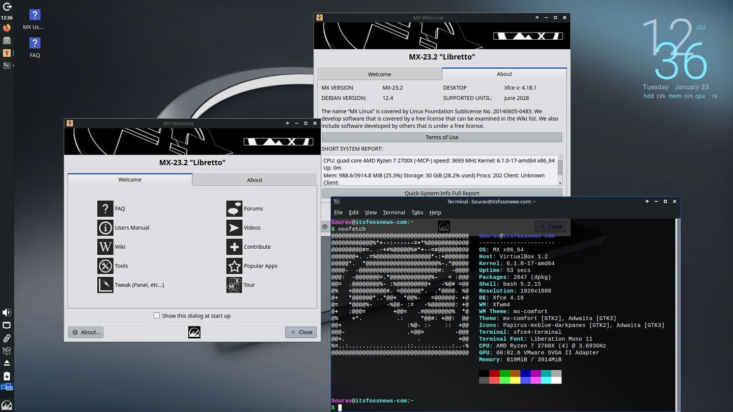Select the Wiki icon
The height and width of the screenshot is (412, 733).
pyautogui.click(x=105, y=247)
